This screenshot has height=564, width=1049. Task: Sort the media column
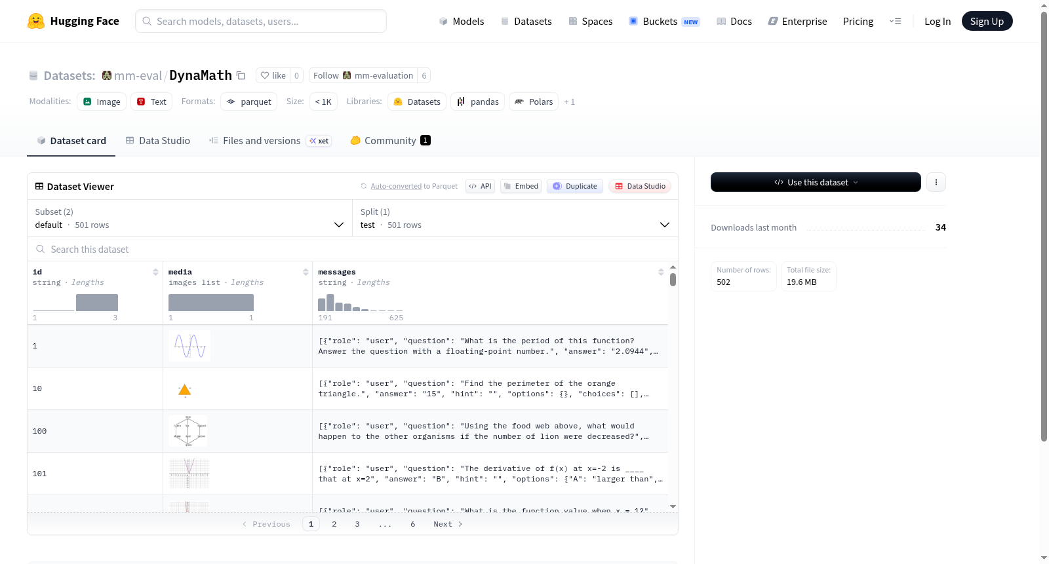pos(306,272)
